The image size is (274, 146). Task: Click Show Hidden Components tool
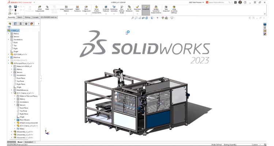(x=96, y=9)
